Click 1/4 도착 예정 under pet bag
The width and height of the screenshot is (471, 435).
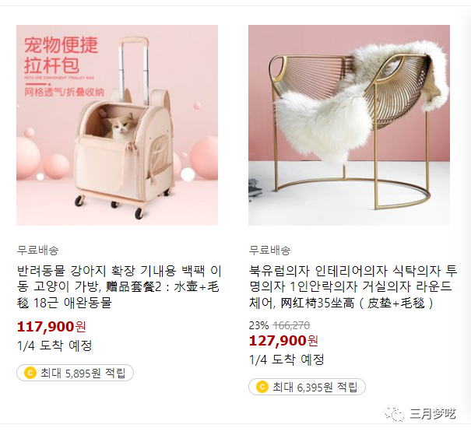(x=54, y=346)
